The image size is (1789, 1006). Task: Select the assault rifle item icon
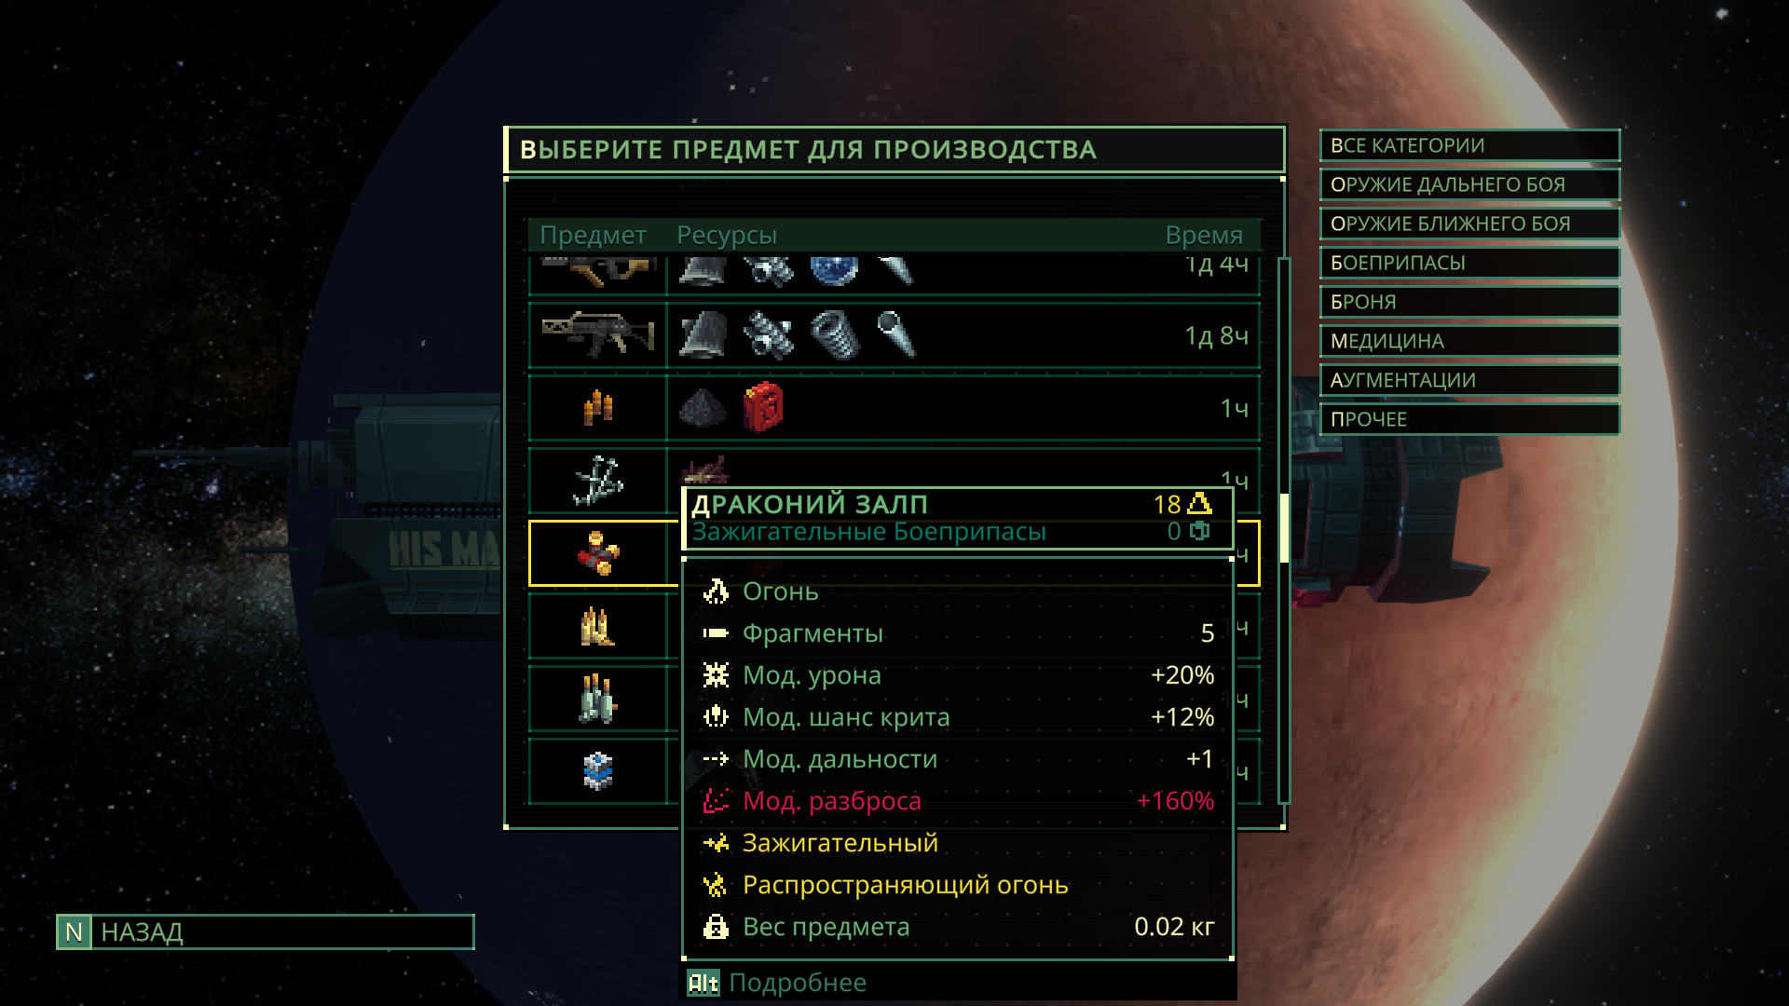tap(598, 334)
